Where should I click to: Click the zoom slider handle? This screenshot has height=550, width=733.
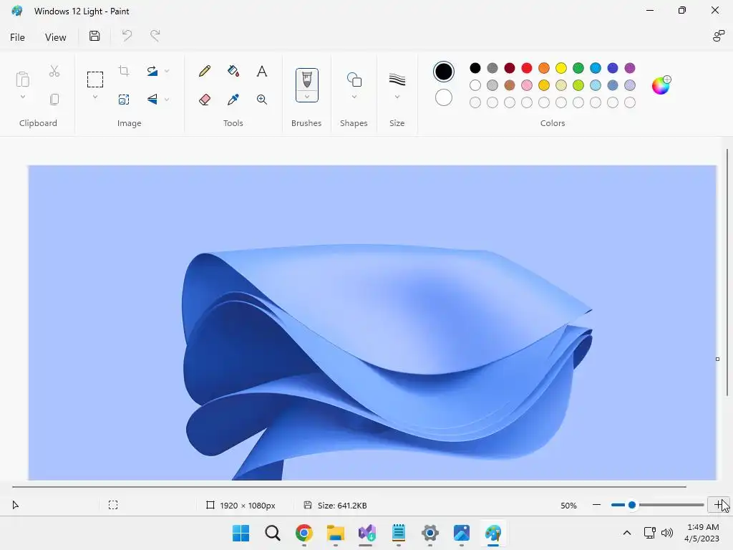coord(632,505)
